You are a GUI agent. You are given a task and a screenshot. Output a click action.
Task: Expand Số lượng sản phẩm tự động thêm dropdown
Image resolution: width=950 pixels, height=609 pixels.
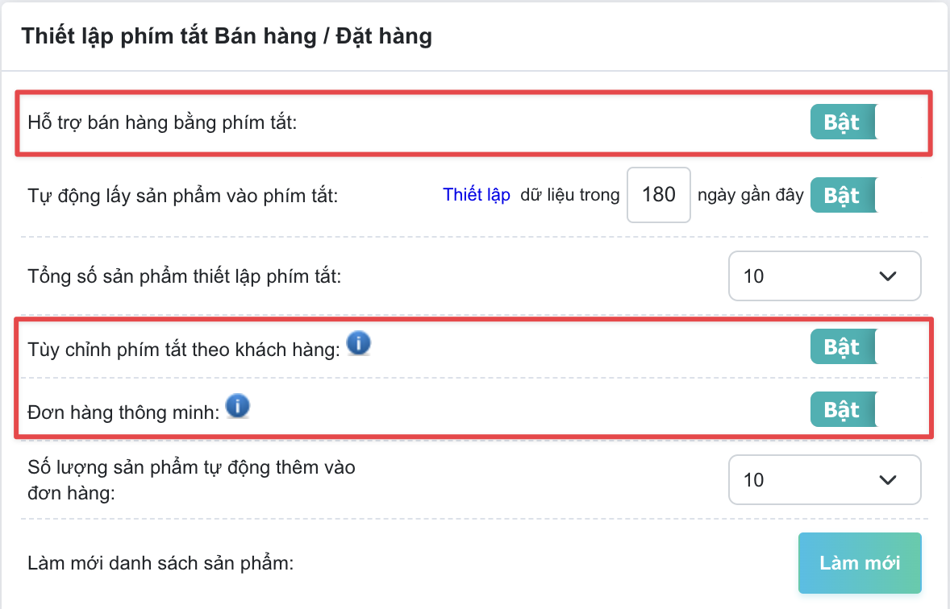(824, 480)
